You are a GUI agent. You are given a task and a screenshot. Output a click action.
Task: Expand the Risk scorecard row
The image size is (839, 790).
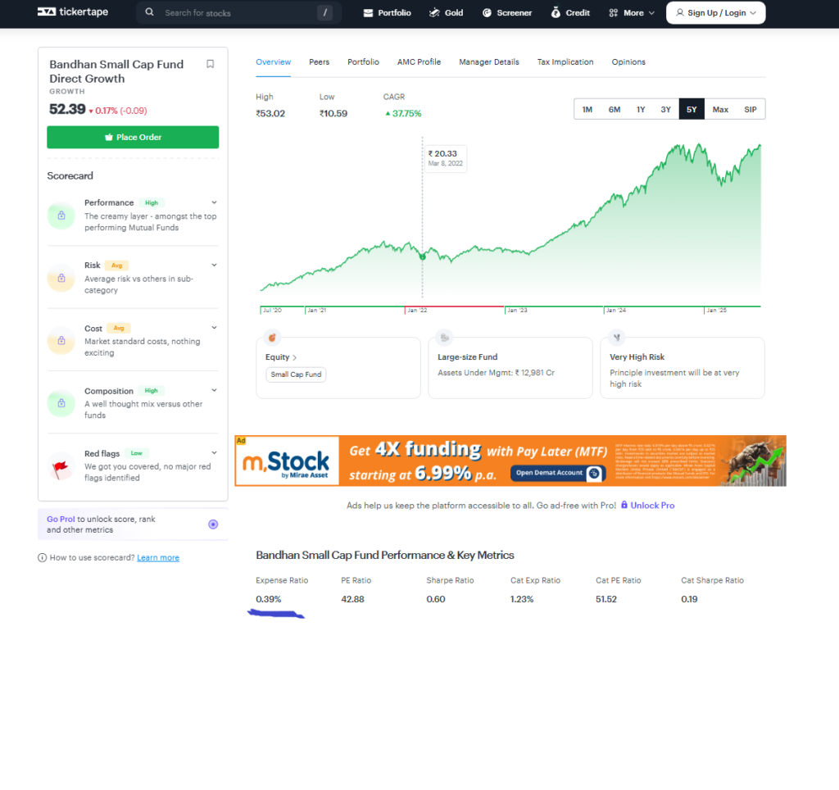214,265
